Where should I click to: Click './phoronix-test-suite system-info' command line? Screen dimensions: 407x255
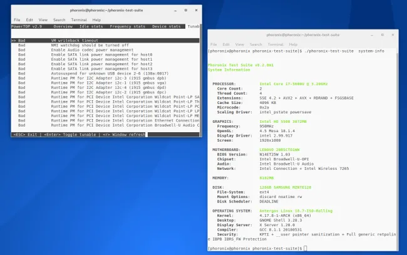pyautogui.click(x=344, y=51)
